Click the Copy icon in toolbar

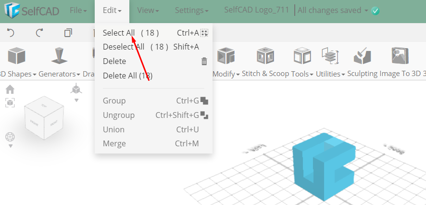coord(68,33)
